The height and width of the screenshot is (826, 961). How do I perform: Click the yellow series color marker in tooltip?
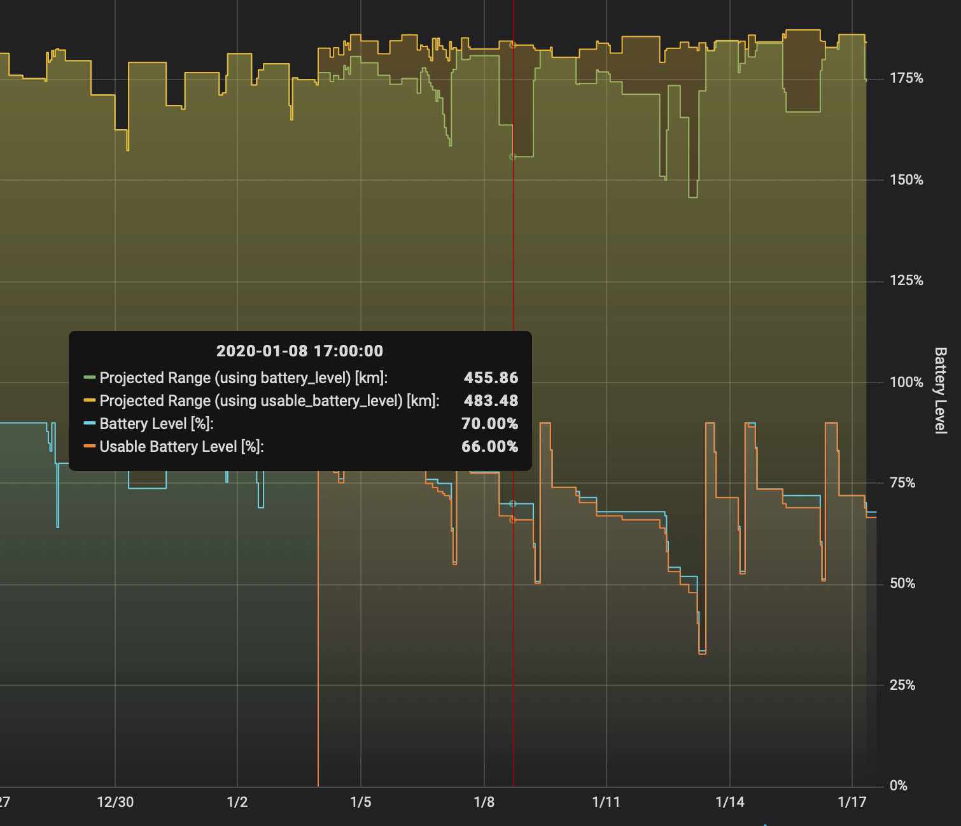click(x=89, y=400)
